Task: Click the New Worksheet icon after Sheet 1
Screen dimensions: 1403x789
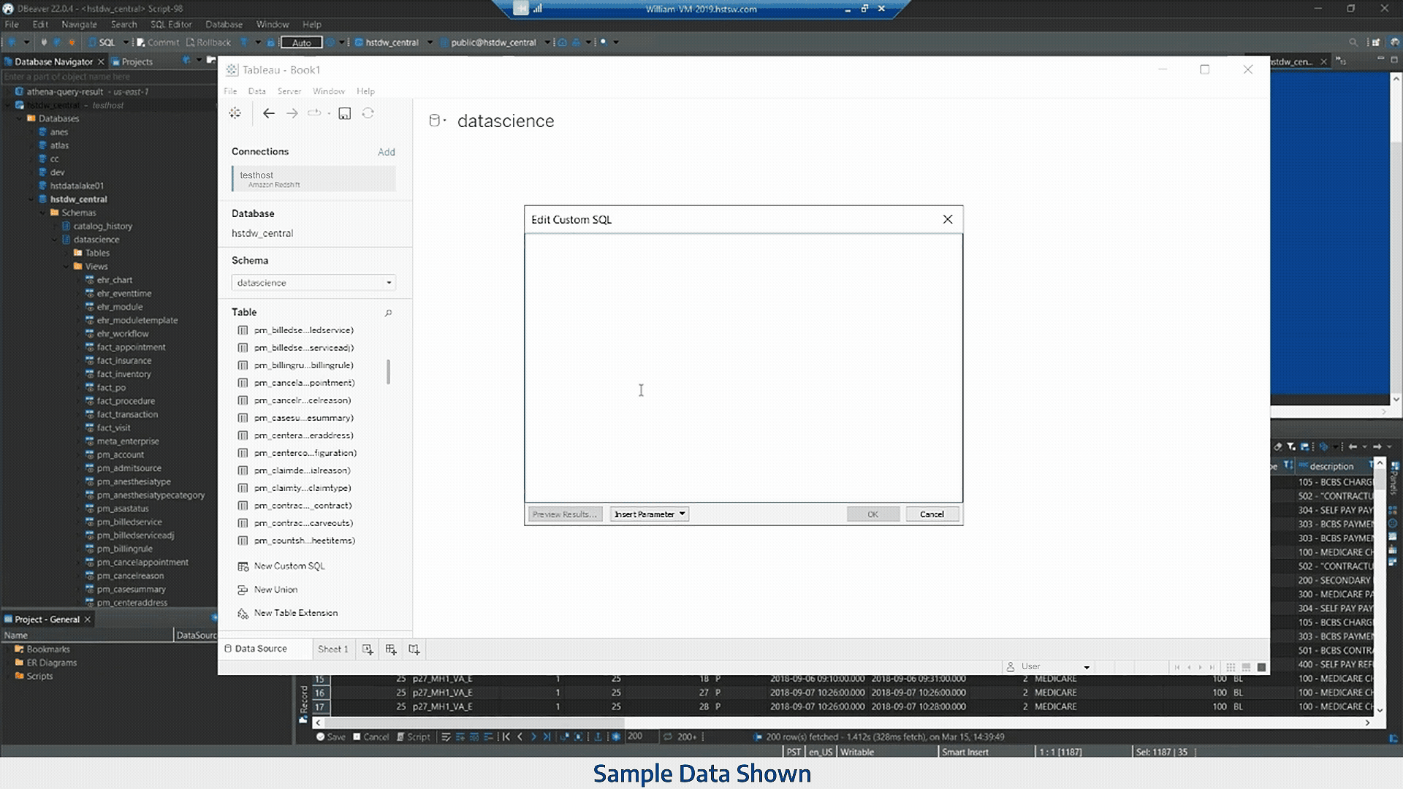Action: click(368, 649)
